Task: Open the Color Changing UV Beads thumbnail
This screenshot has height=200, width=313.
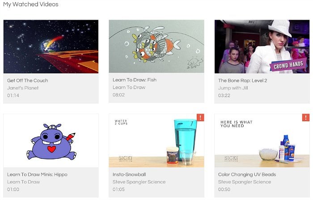Action: pyautogui.click(x=262, y=140)
